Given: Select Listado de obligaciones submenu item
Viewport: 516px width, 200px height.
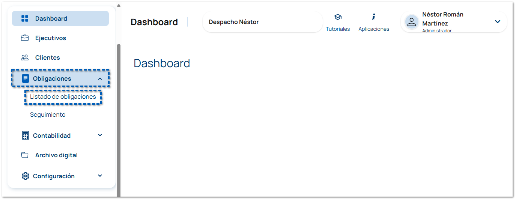Looking at the screenshot, I should [63, 97].
